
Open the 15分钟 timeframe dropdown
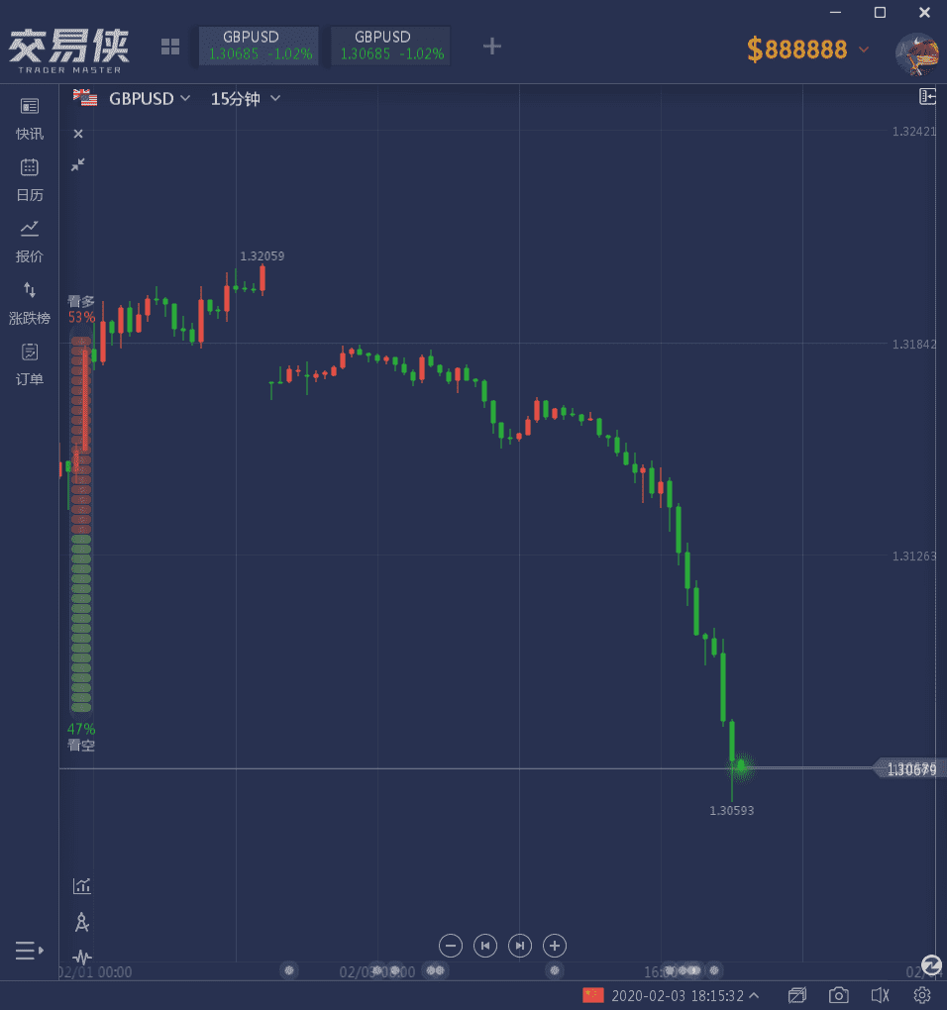[x=246, y=99]
